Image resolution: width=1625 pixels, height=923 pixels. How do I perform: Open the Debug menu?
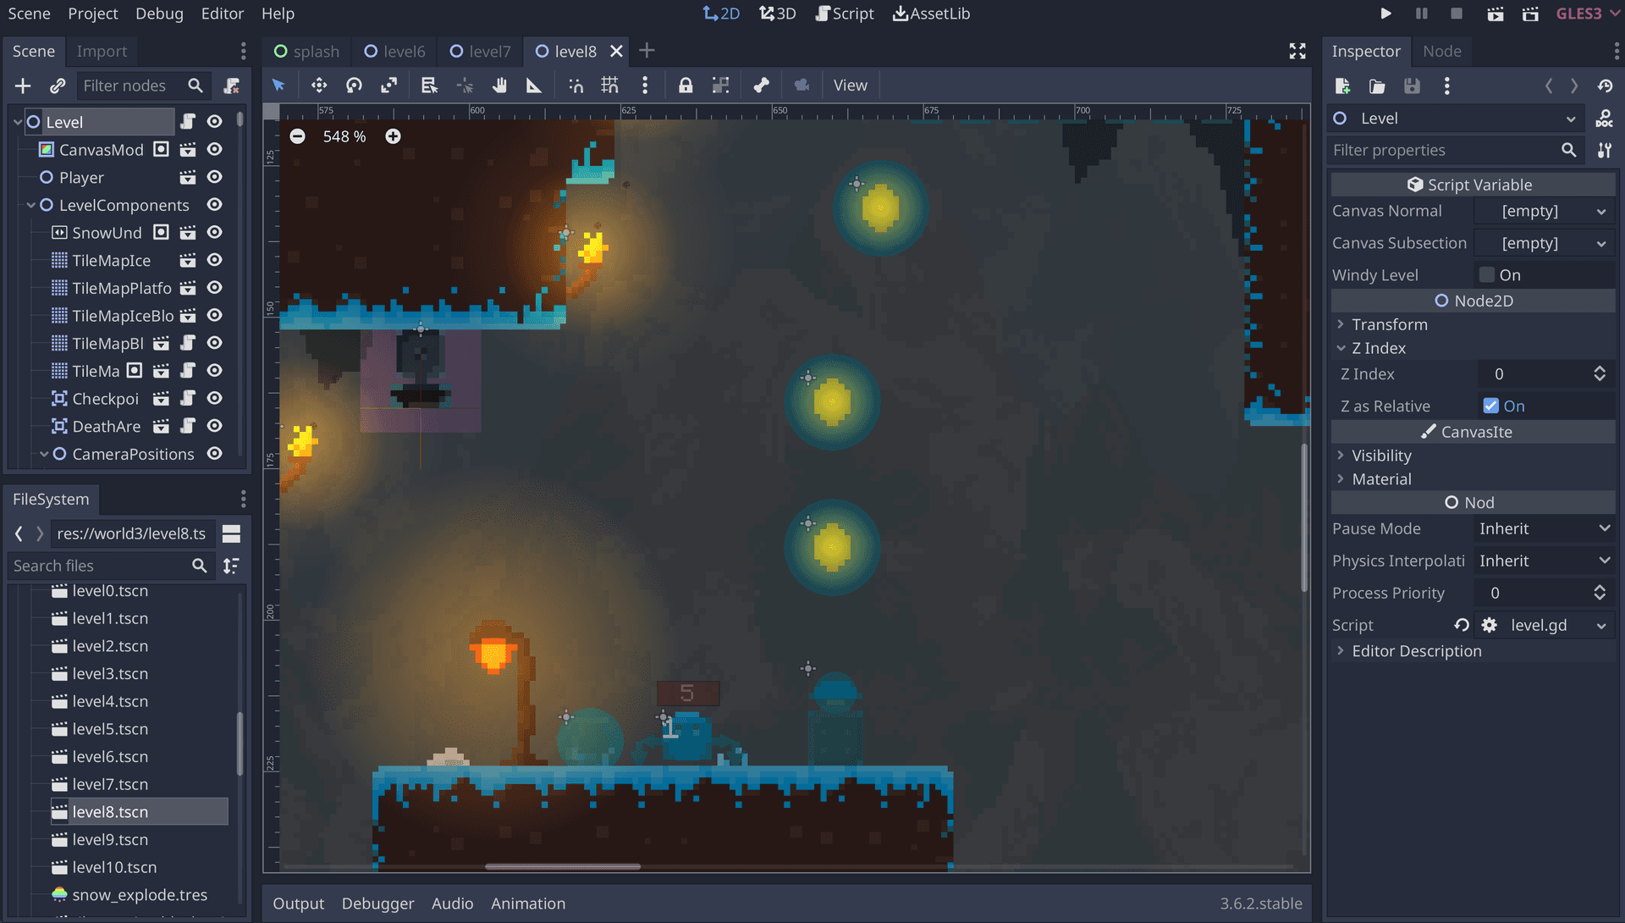[x=159, y=14]
